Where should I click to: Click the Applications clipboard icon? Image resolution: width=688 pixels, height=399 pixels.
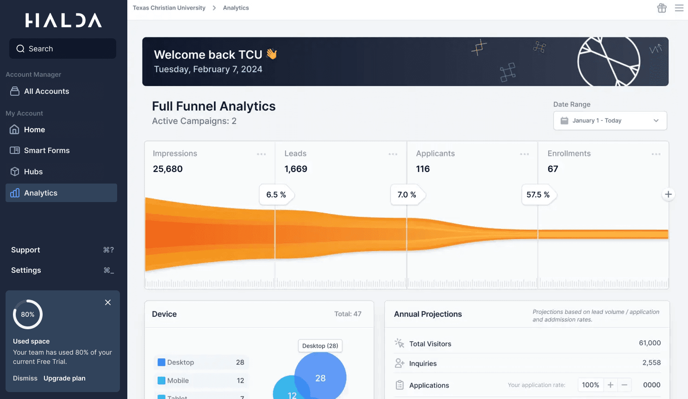coord(400,385)
